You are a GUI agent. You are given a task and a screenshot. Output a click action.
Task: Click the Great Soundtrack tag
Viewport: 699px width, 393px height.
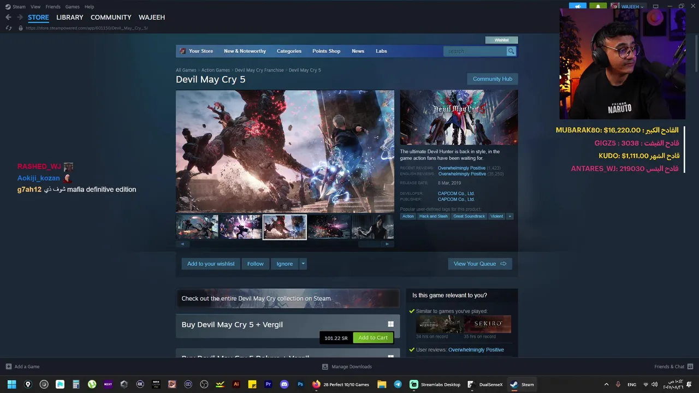click(469, 216)
